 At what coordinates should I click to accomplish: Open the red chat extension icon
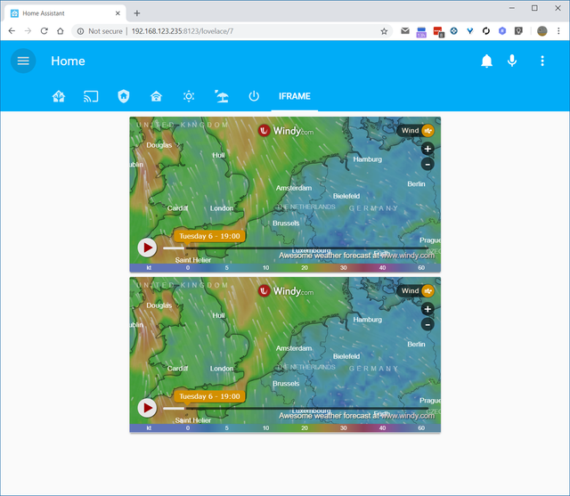pyautogui.click(x=438, y=32)
